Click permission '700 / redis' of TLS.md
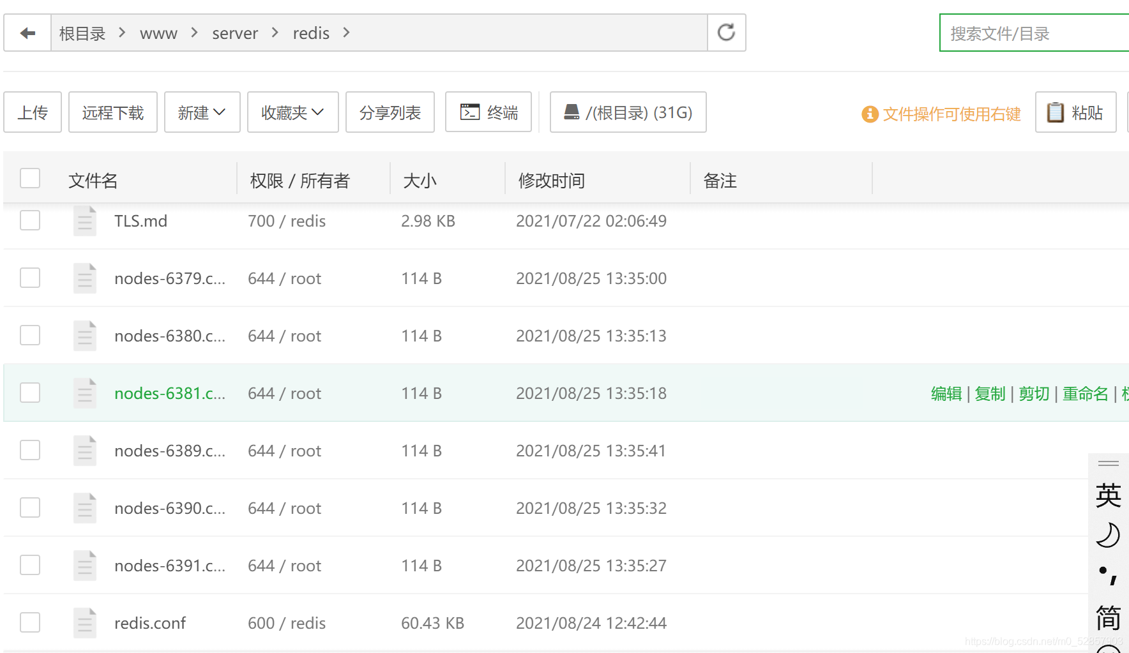1129x653 pixels. coord(287,221)
